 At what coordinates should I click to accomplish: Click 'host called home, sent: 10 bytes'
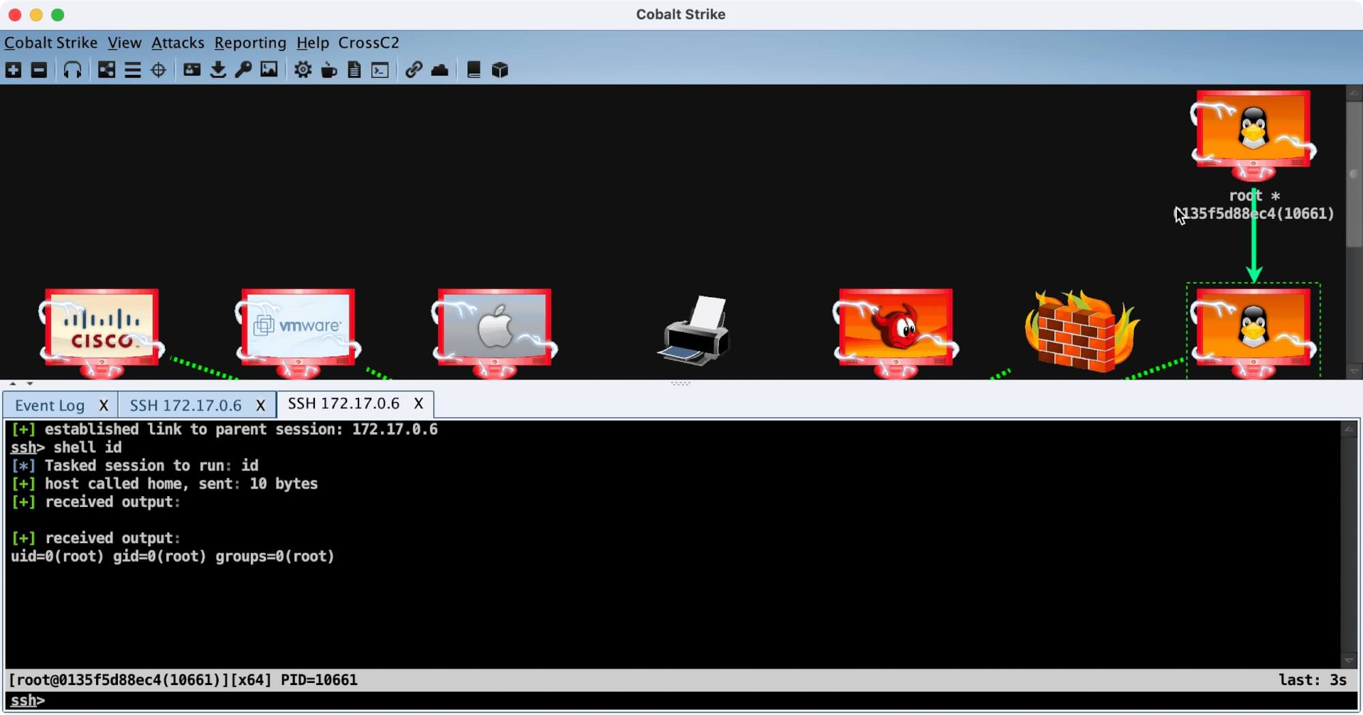164,483
